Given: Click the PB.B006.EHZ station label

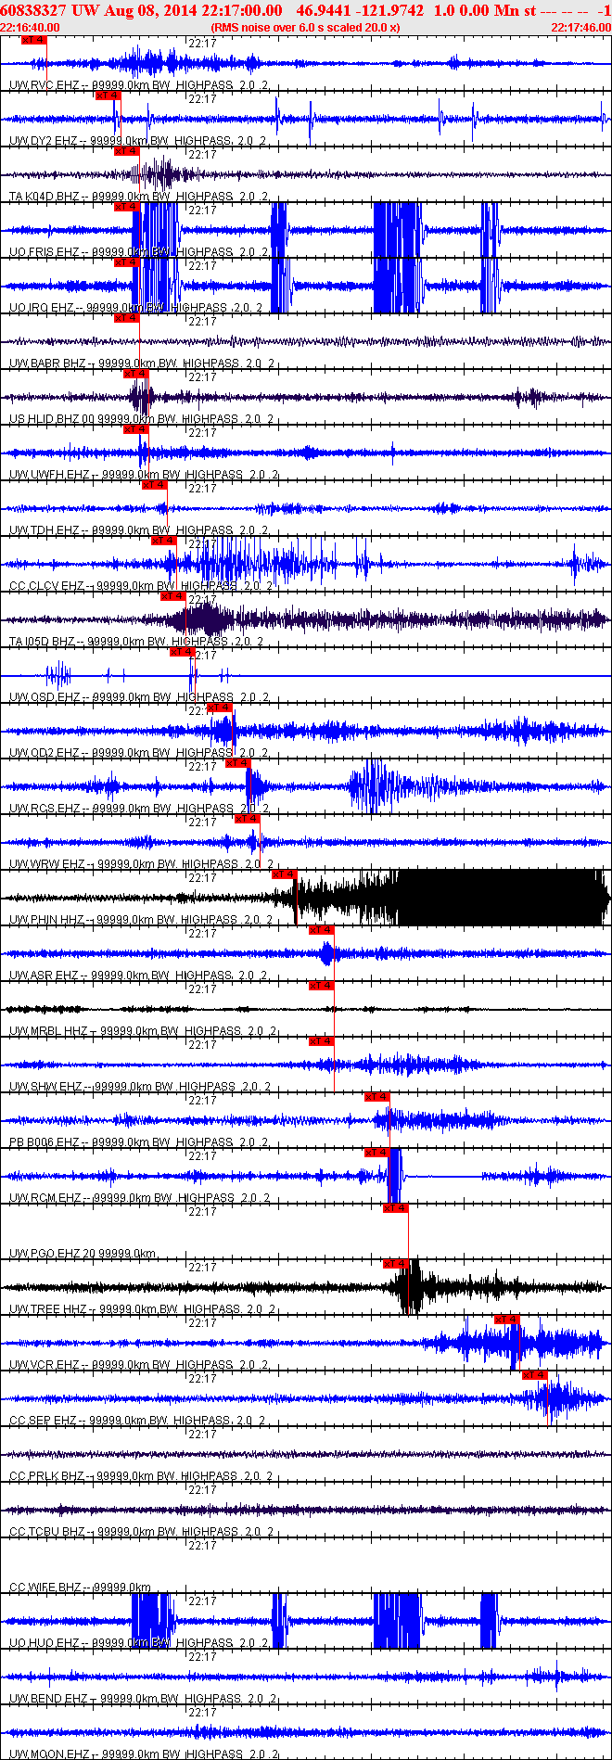Looking at the screenshot, I should pyautogui.click(x=45, y=1142).
